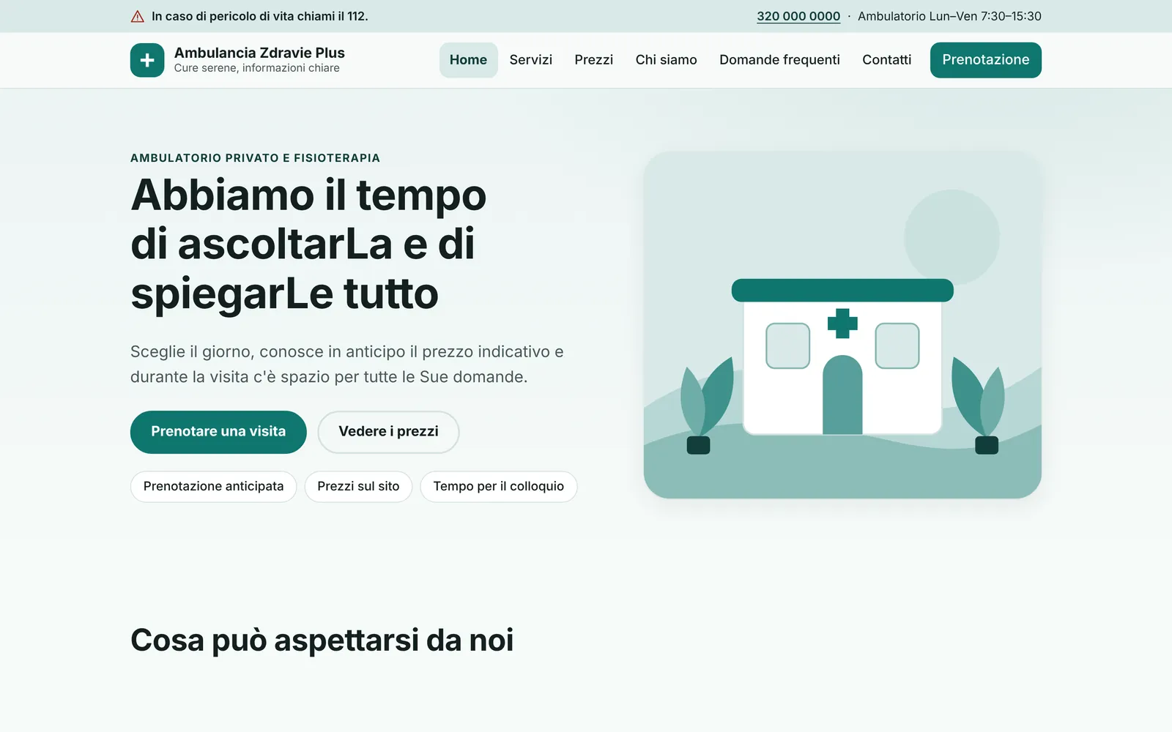Navigate to Chi siamo
The height and width of the screenshot is (732, 1172).
(x=667, y=60)
